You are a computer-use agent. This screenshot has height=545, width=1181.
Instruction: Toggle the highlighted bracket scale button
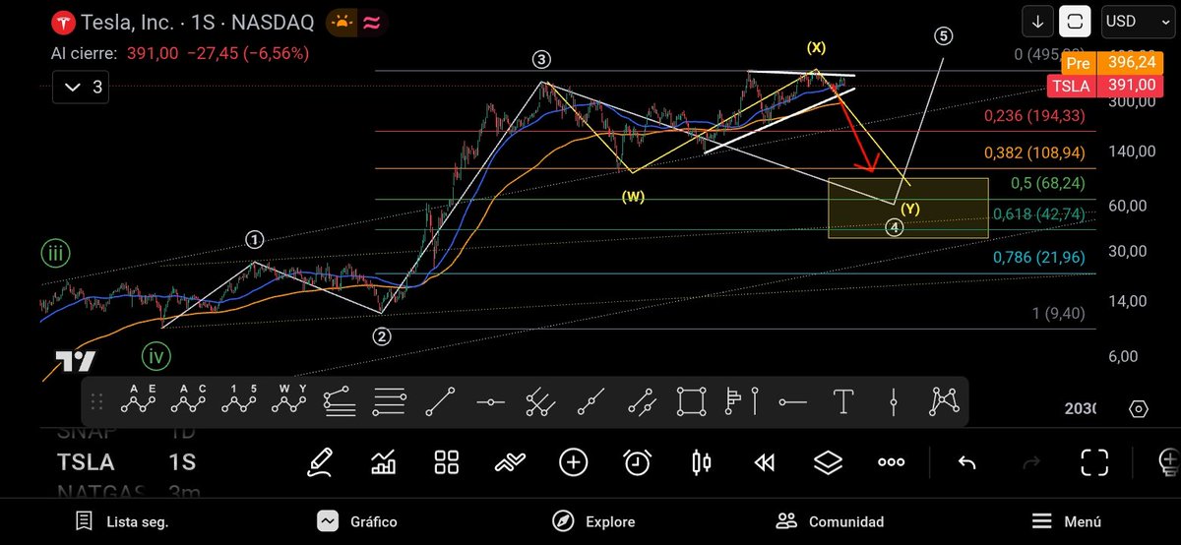(1077, 21)
